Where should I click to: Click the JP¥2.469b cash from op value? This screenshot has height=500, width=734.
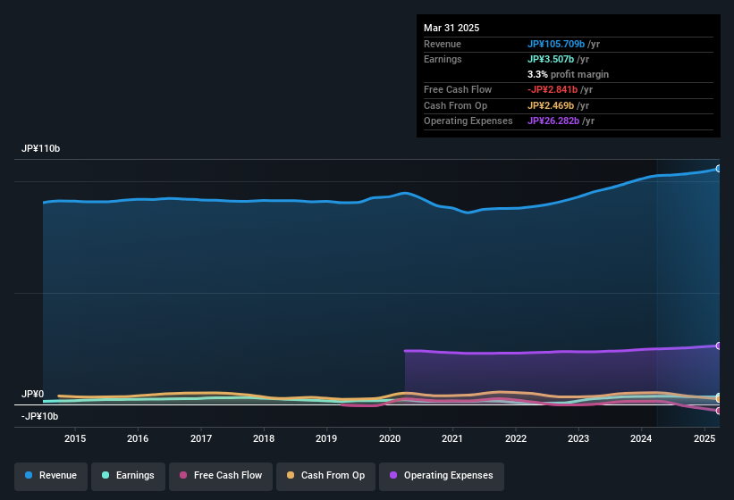click(551, 105)
